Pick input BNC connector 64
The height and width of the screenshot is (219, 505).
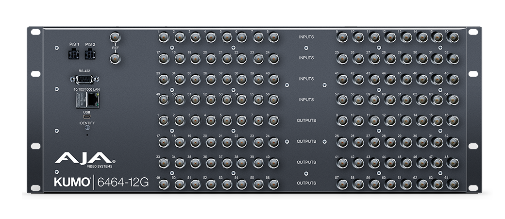tap(453, 100)
